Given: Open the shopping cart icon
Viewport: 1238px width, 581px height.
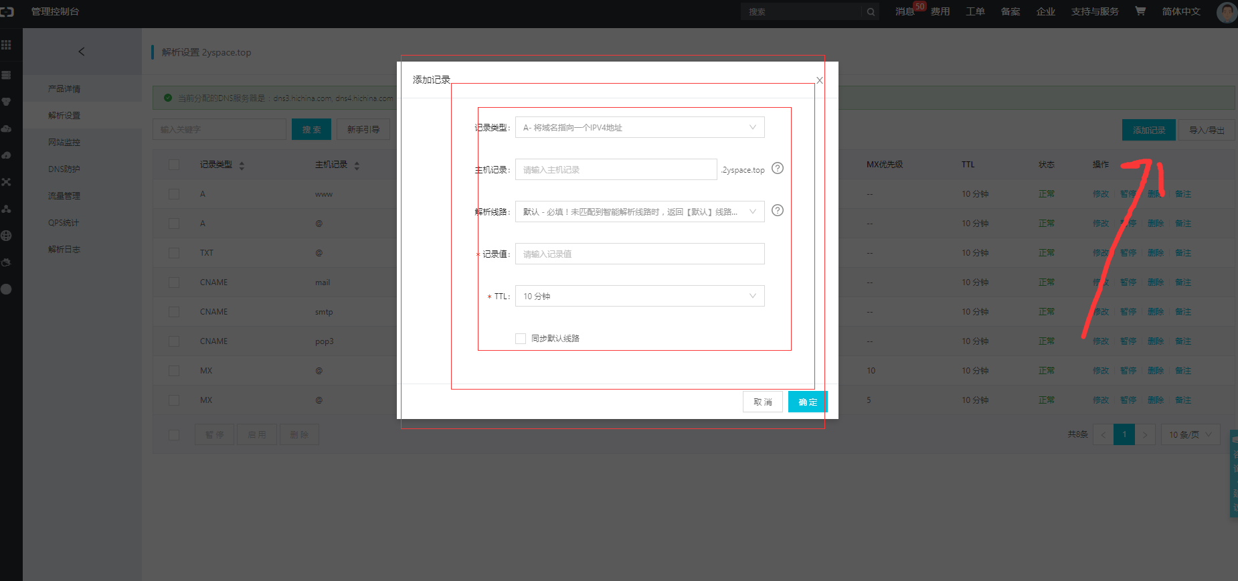Looking at the screenshot, I should 1140,11.
